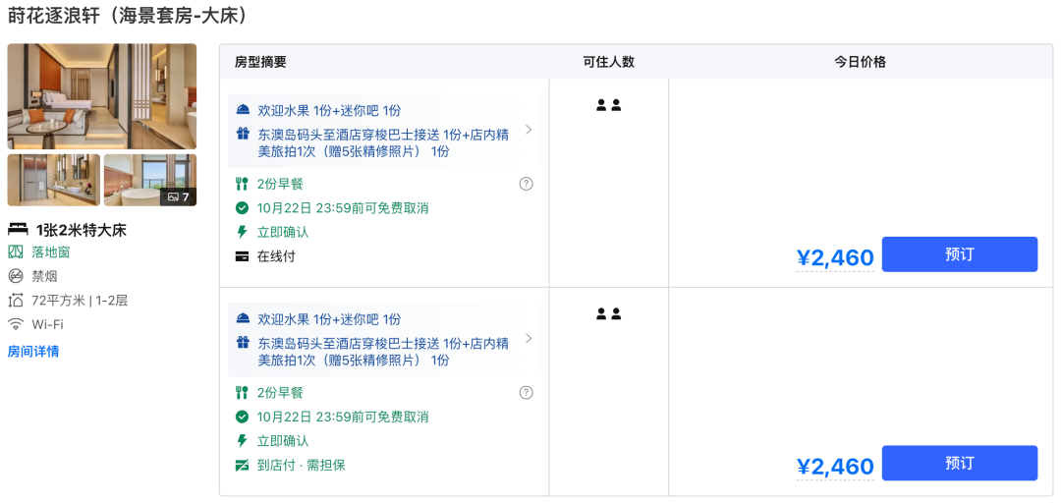Click the occupancy icon in first rate row
The image size is (1061, 503).
pyautogui.click(x=609, y=105)
